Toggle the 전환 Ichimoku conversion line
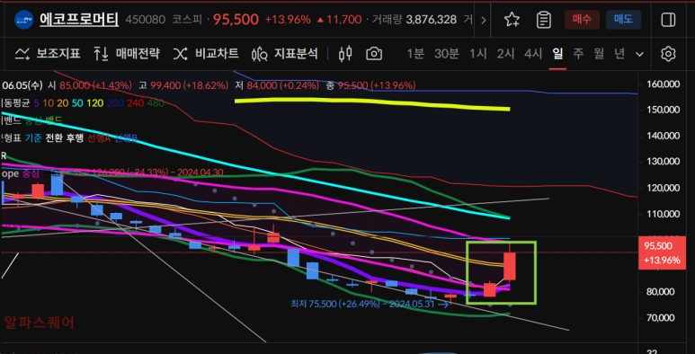 click(x=54, y=138)
